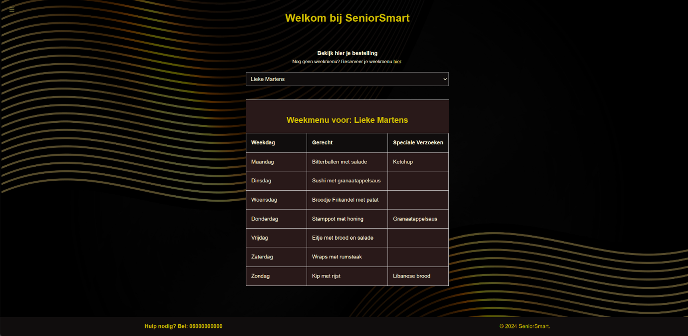This screenshot has height=336, width=688.
Task: Click the Welkom bij SeniorSmart title
Action: coord(347,18)
